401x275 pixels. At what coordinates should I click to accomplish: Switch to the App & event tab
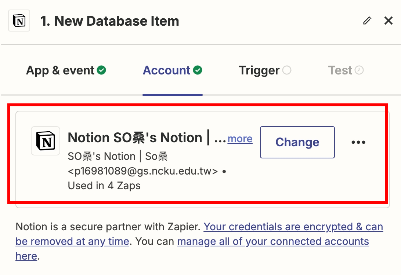click(61, 70)
